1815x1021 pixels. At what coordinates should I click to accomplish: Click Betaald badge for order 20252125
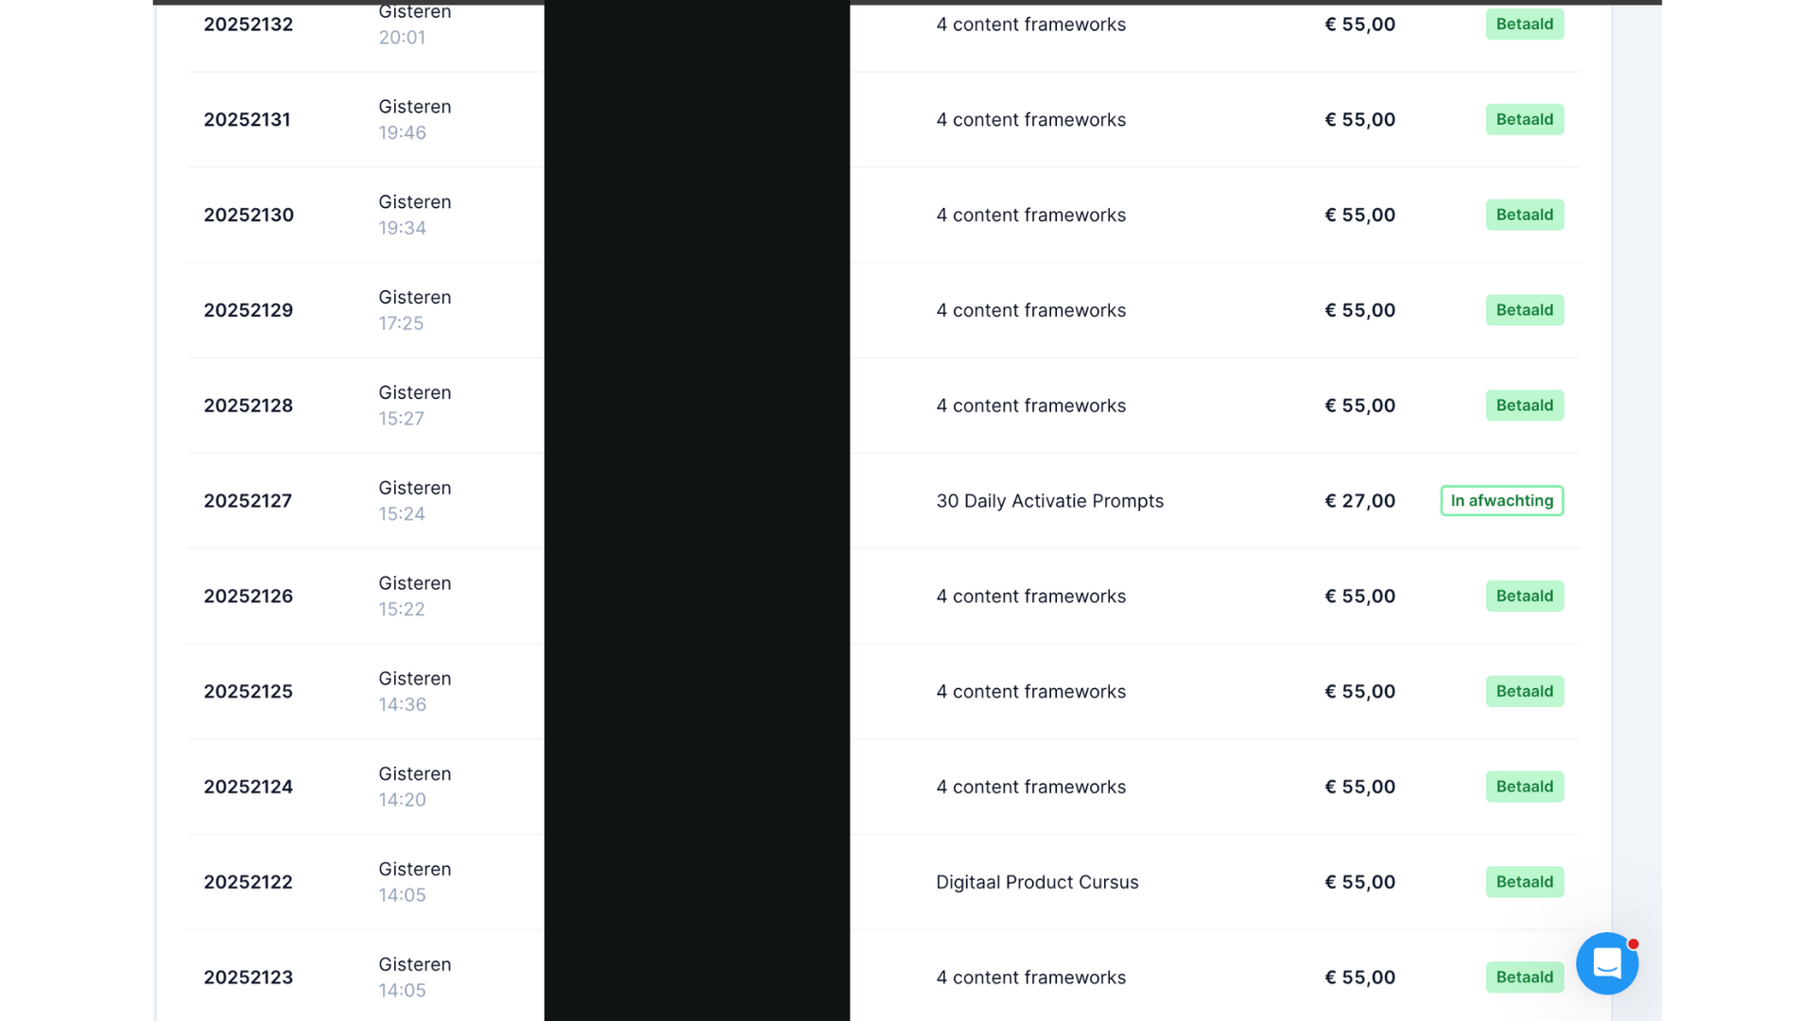(x=1524, y=691)
